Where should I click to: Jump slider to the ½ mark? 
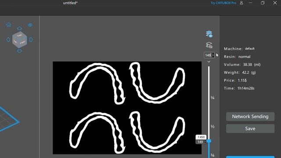coord(213,127)
